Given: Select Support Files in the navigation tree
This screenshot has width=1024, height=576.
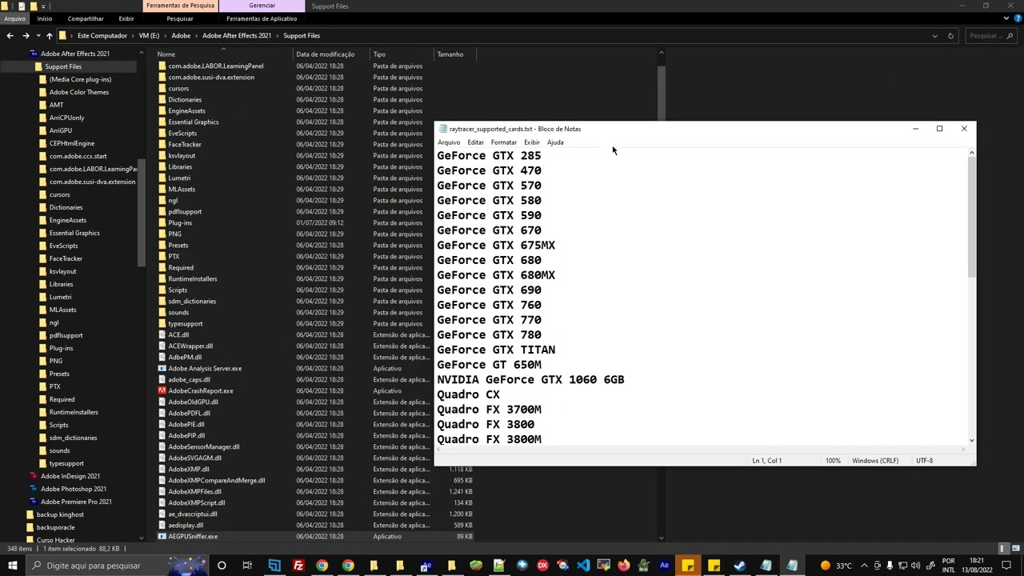Looking at the screenshot, I should pyautogui.click(x=62, y=66).
